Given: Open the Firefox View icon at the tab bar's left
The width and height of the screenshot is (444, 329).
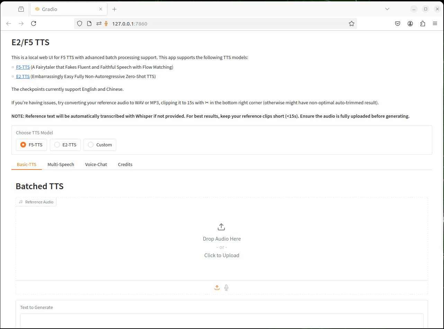Looking at the screenshot, I should click(x=21, y=9).
